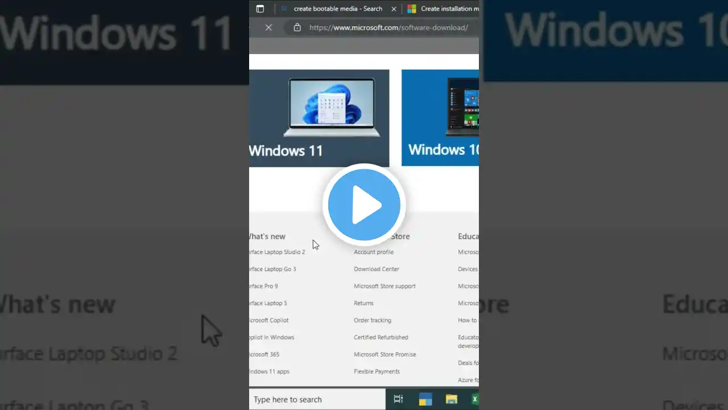Go to the Surface Pro 9 link
Viewport: 728px width, 410px height.
(263, 286)
